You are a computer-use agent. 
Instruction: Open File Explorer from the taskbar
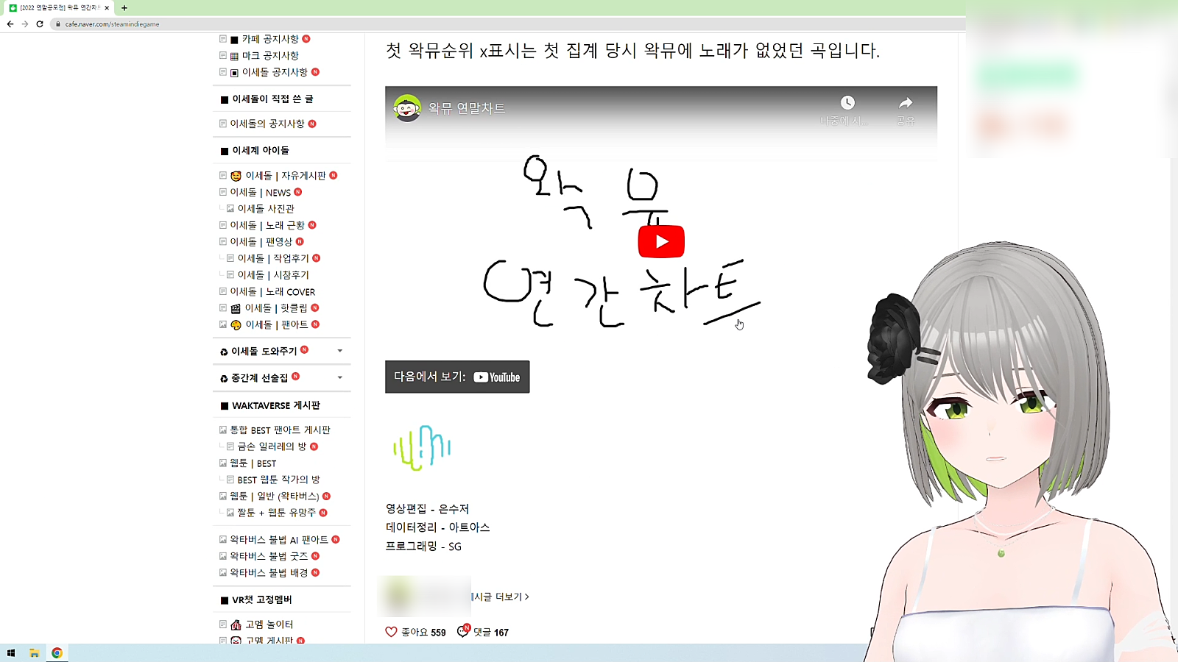[x=34, y=653]
